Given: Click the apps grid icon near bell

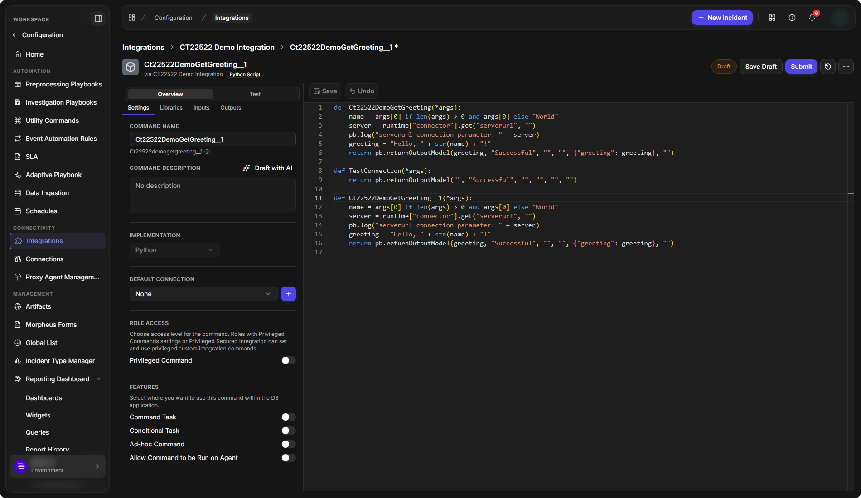Looking at the screenshot, I should (x=772, y=18).
